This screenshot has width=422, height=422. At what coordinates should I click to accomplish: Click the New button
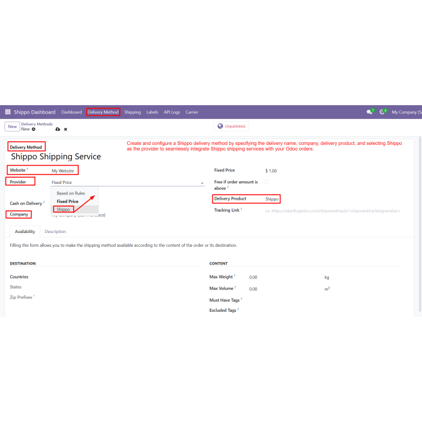coord(13,127)
